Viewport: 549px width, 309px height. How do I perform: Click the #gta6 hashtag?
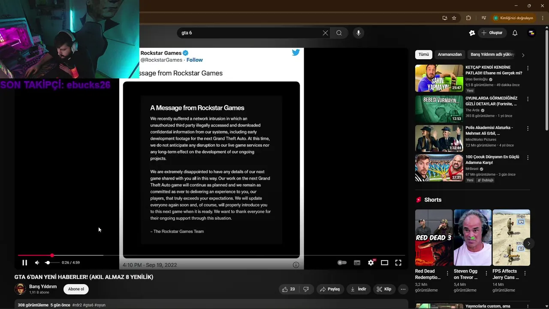(x=88, y=305)
